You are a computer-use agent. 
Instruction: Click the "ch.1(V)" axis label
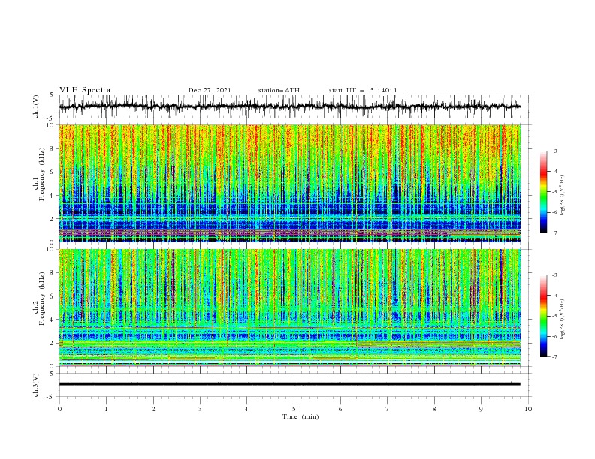click(x=35, y=106)
